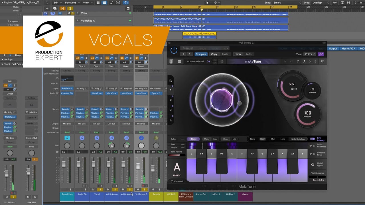
Task: Click the Minor scale button
Action: coord(226,139)
